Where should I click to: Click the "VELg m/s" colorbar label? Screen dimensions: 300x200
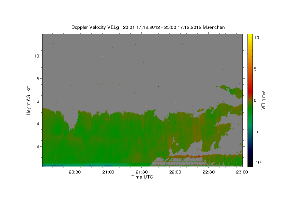click(263, 100)
